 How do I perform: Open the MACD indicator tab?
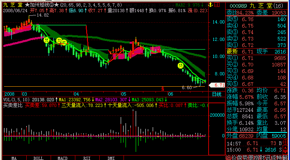point(63,158)
